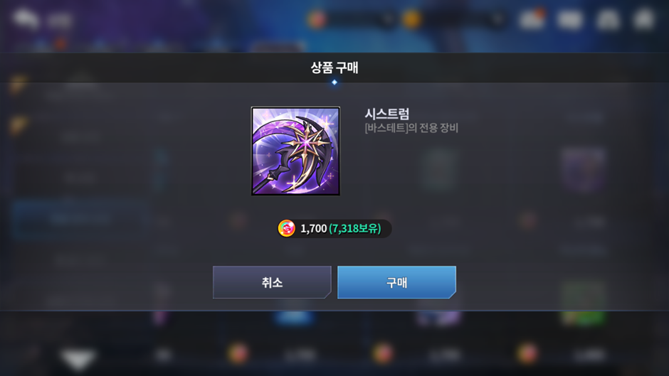Screen dimensions: 669x376
Task: Tap the [바스테트]의 전용 장비 description
Action: (x=411, y=128)
